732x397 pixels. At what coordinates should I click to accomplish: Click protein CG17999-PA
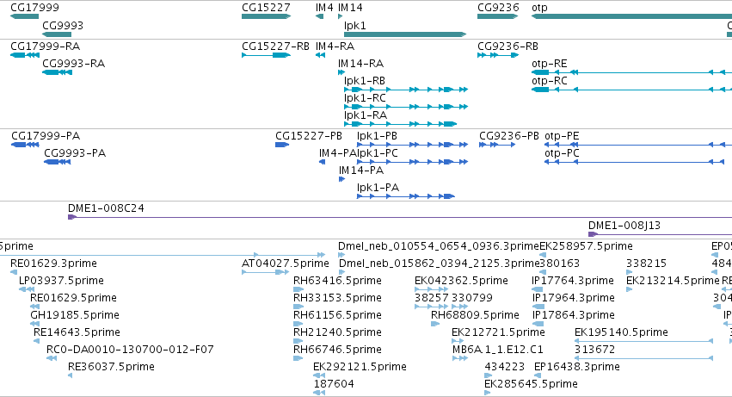(x=46, y=136)
